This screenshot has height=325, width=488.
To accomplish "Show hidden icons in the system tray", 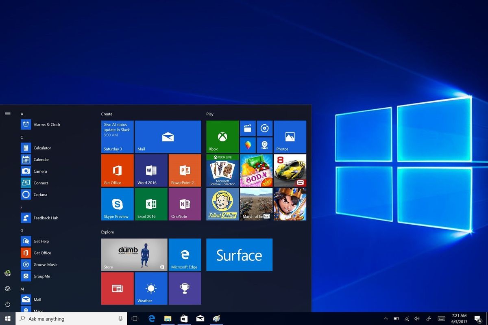I will [x=386, y=318].
